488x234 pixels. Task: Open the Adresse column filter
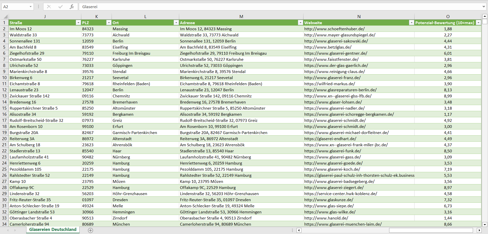coord(300,23)
